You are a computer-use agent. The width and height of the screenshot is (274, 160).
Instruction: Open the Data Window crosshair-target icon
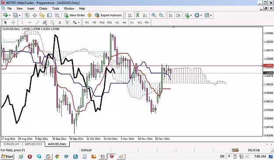point(35,15)
